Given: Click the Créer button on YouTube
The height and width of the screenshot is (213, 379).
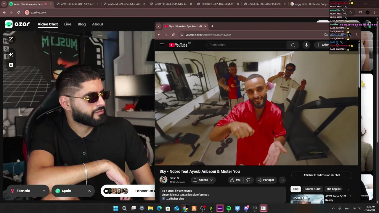Looking at the screenshot, I should tap(323, 45).
